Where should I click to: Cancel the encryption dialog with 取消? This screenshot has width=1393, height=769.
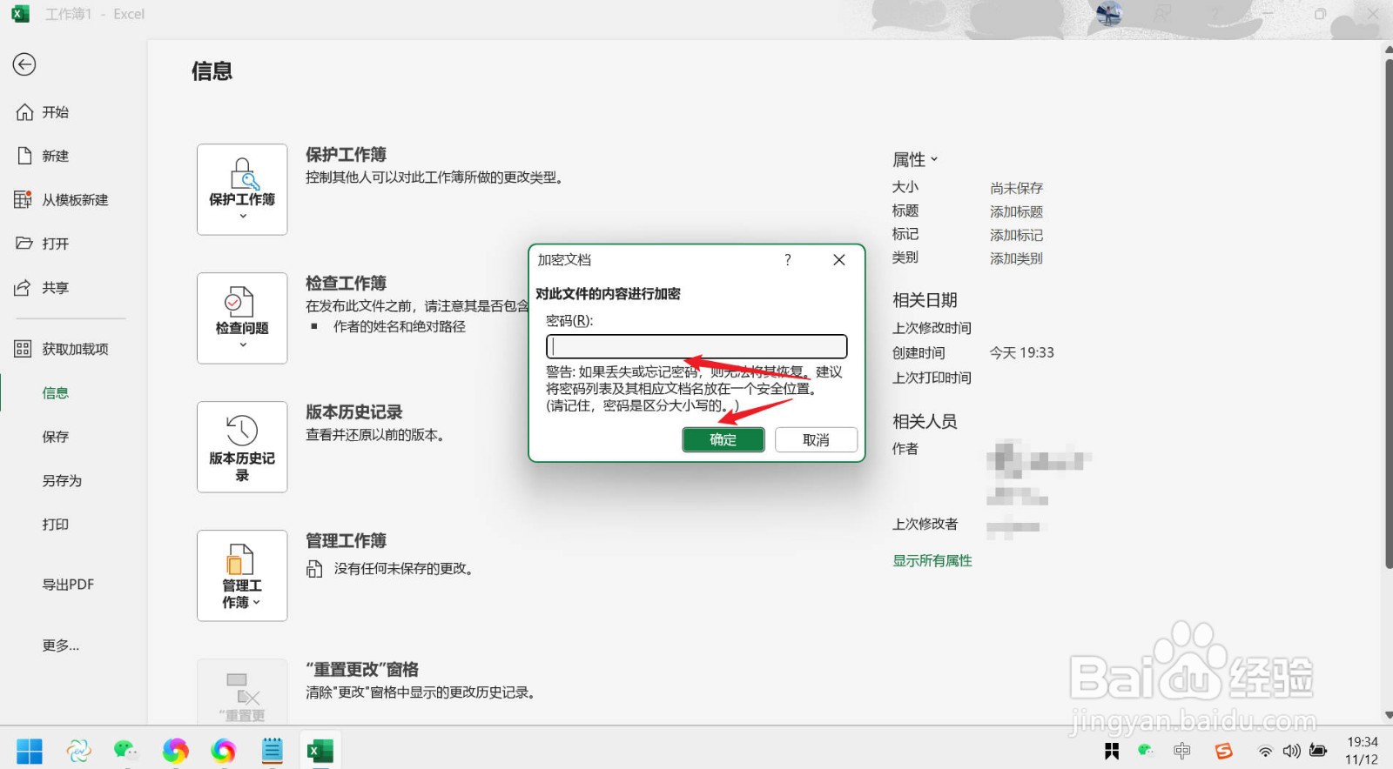pyautogui.click(x=816, y=440)
